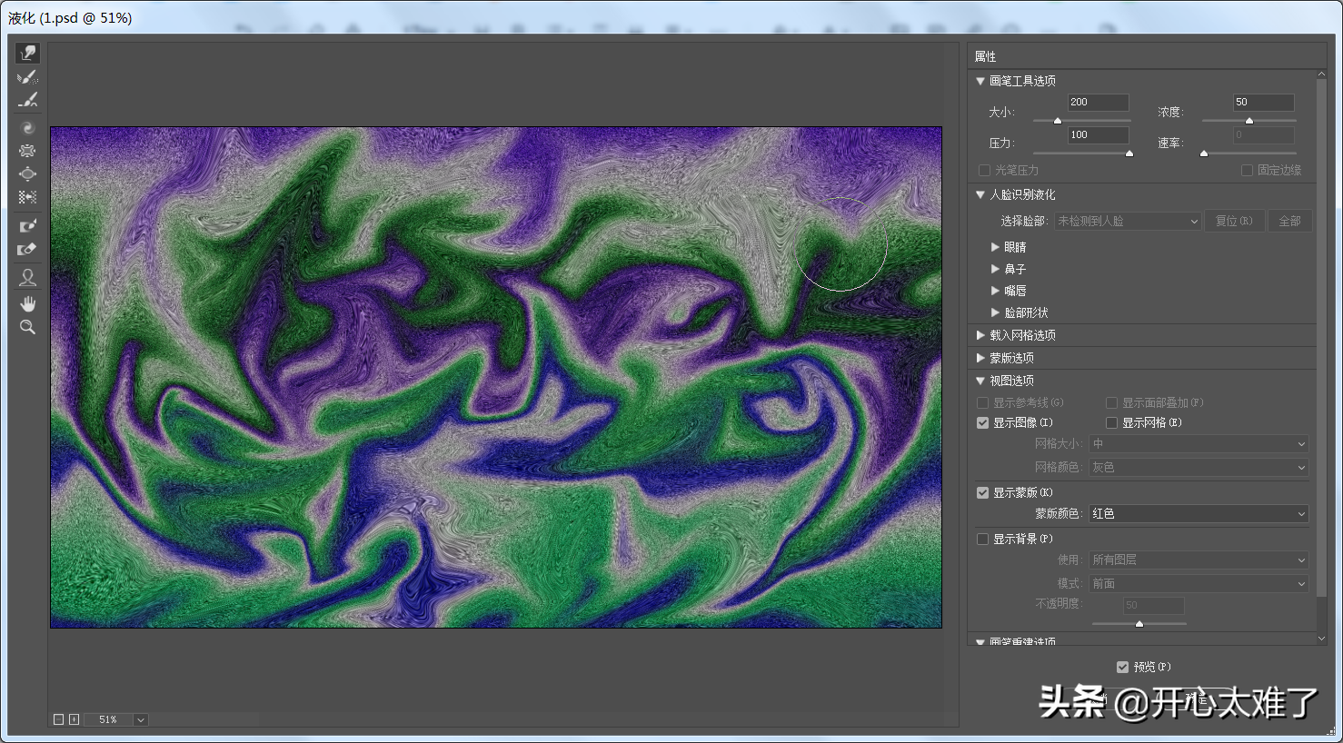Select the Push Left tool
The height and width of the screenshot is (743, 1343).
point(27,196)
